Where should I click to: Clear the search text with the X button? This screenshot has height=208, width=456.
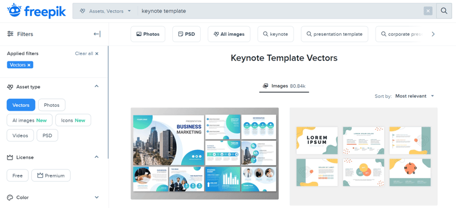(x=428, y=11)
